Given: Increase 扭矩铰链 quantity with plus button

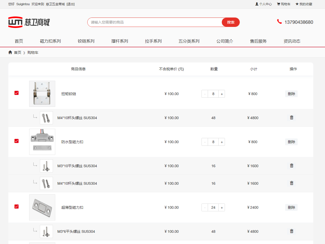Looking at the screenshot, I should click(222, 94).
